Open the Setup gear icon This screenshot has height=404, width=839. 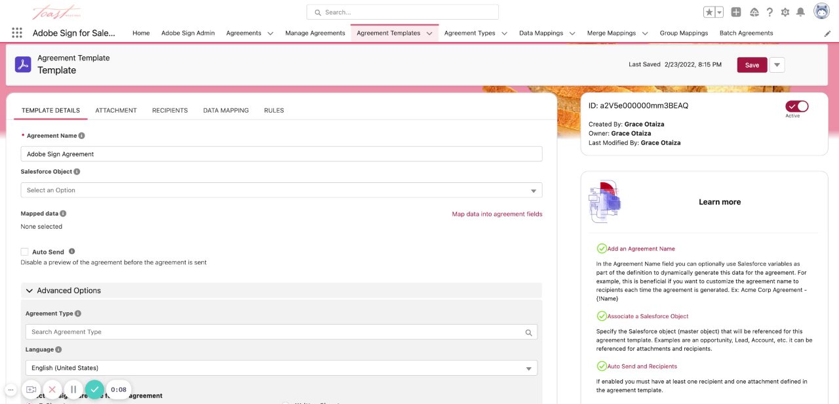(x=785, y=12)
